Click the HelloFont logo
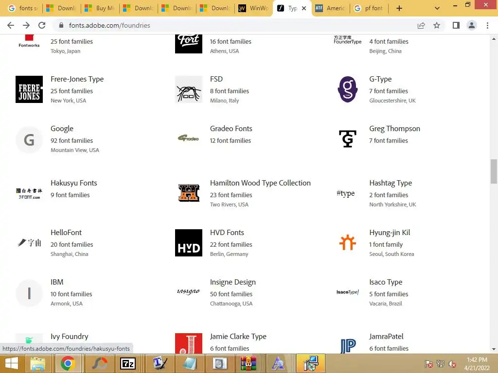The width and height of the screenshot is (498, 373). 29,243
